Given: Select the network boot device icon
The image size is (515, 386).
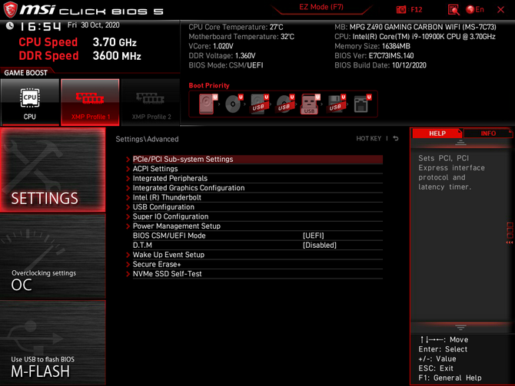Looking at the screenshot, I should (362, 104).
